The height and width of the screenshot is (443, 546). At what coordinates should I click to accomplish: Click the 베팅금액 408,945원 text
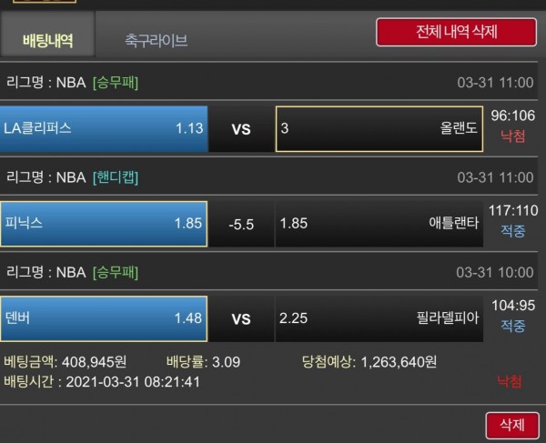pos(66,362)
